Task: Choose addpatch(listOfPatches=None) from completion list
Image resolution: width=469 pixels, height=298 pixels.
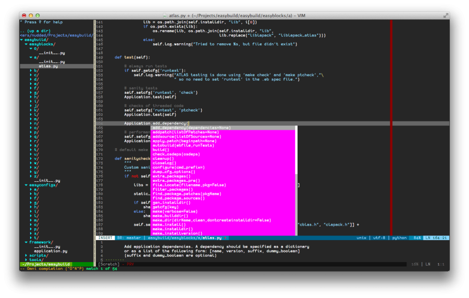Action: click(184, 132)
